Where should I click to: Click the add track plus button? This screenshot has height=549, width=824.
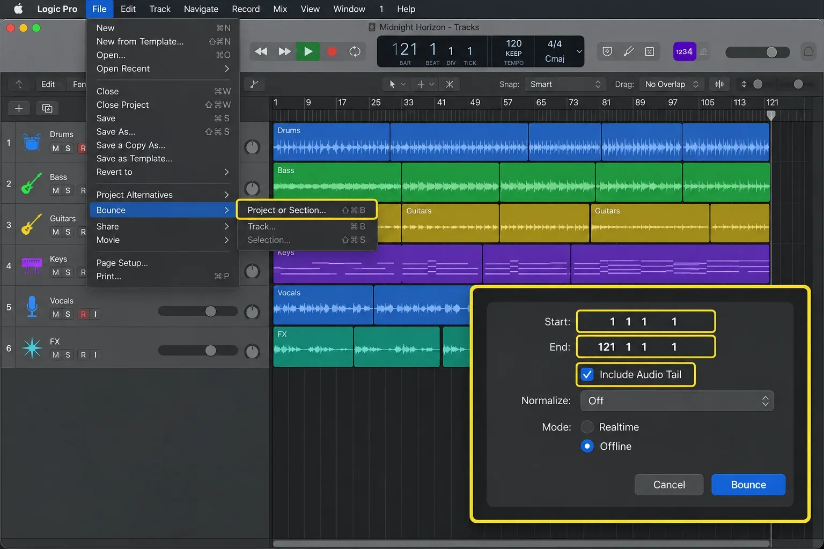[19, 108]
